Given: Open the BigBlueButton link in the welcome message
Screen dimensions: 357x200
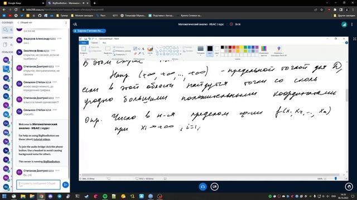Looking at the screenshot, I should tap(51, 162).
